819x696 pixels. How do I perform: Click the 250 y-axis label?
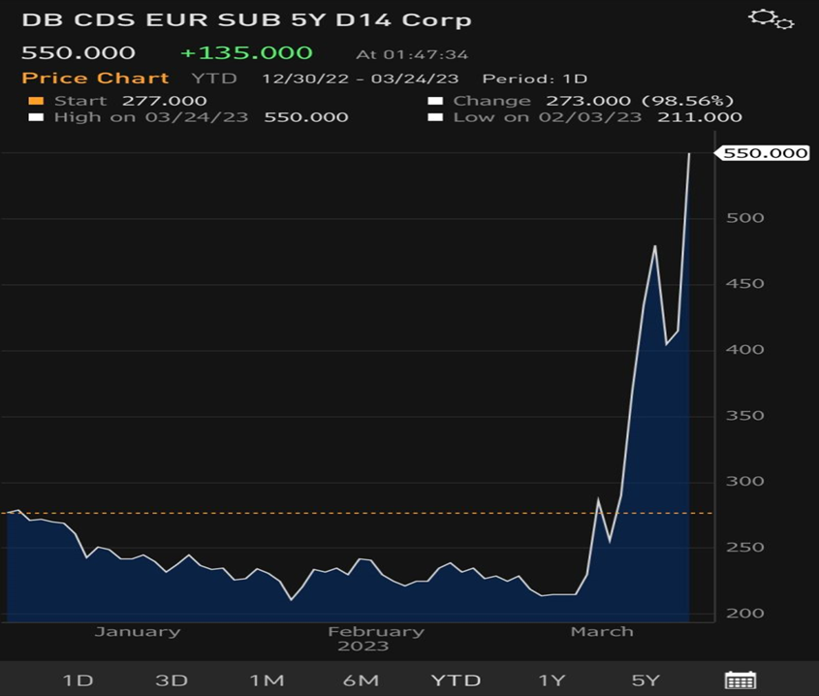tap(744, 547)
